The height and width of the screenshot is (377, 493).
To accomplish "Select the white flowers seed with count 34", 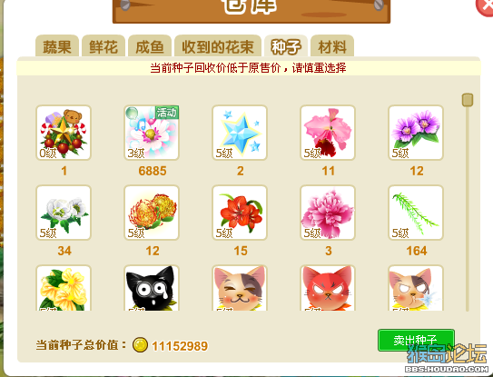I will click(x=64, y=213).
